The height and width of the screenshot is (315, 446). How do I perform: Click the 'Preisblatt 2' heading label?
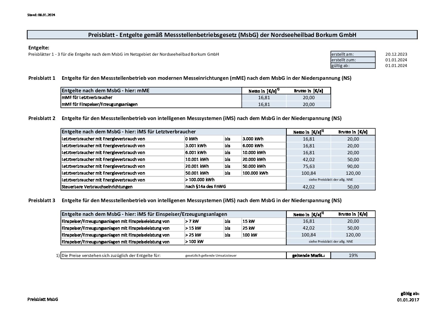click(x=42, y=118)
